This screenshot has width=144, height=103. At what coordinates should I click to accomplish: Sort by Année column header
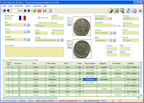click(79, 63)
